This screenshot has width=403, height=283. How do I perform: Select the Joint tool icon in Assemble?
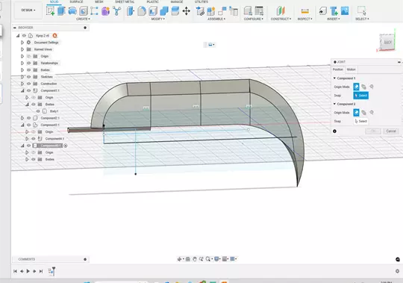click(x=222, y=11)
